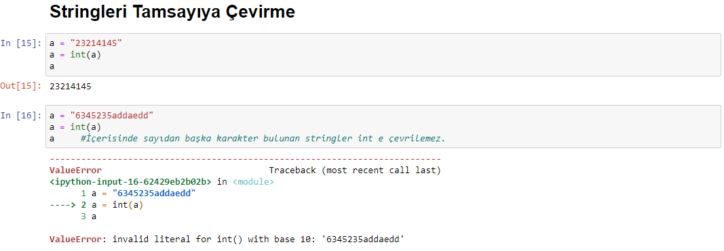The width and height of the screenshot is (724, 251).
Task: Click the dashed red separator line
Action: point(245,159)
